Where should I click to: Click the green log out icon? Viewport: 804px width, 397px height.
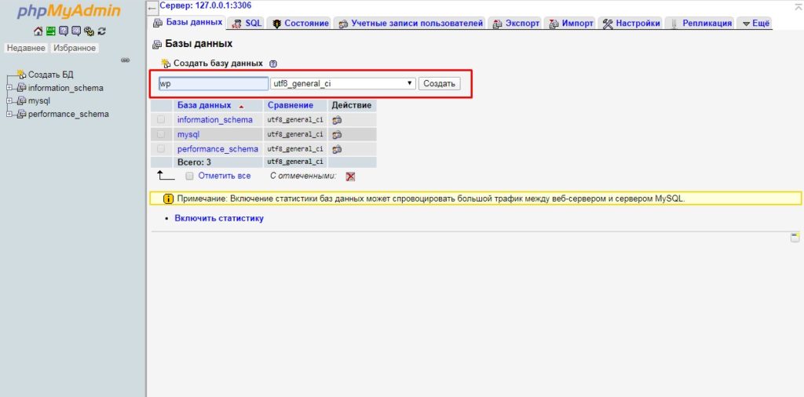[51, 31]
